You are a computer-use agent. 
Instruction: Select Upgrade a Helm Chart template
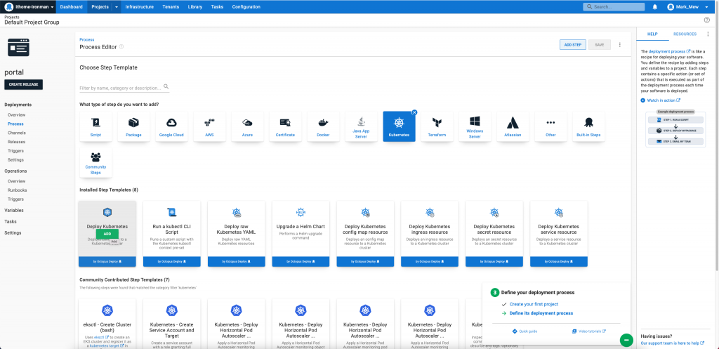coord(301,233)
